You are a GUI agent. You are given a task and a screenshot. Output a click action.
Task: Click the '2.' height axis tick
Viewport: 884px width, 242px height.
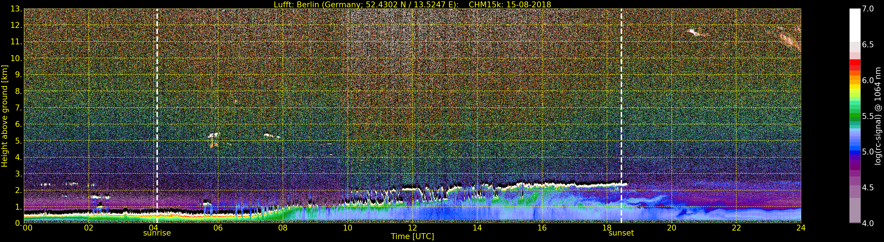point(18,190)
